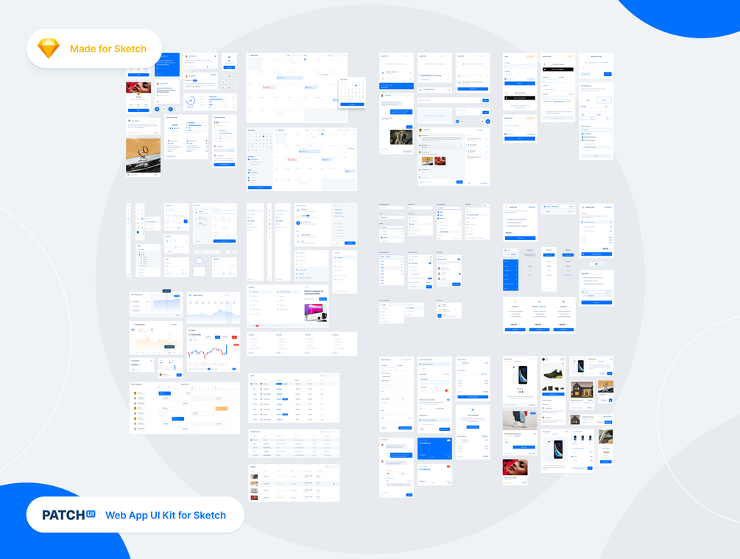
Task: Click the blue sidebar of pricing comparison table
Action: 511,275
